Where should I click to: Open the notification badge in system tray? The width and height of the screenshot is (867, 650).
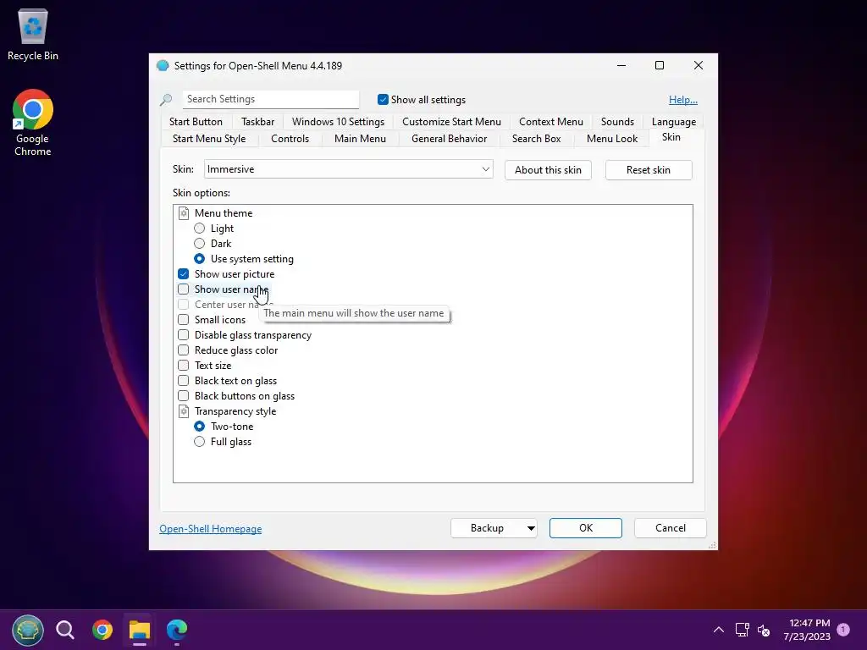843,629
